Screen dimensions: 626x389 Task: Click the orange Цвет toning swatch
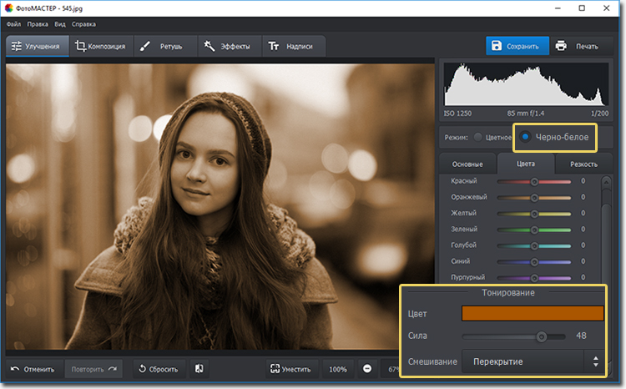point(532,314)
